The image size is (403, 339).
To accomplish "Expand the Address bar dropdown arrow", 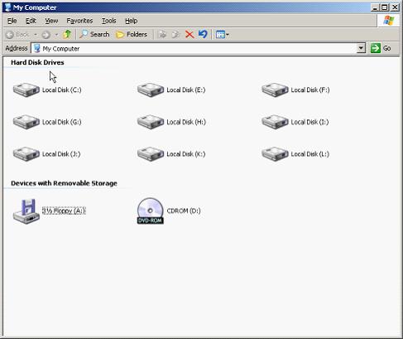I will click(x=361, y=48).
